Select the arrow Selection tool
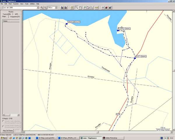This screenshot has width=175, height=140. click(x=77, y=7)
